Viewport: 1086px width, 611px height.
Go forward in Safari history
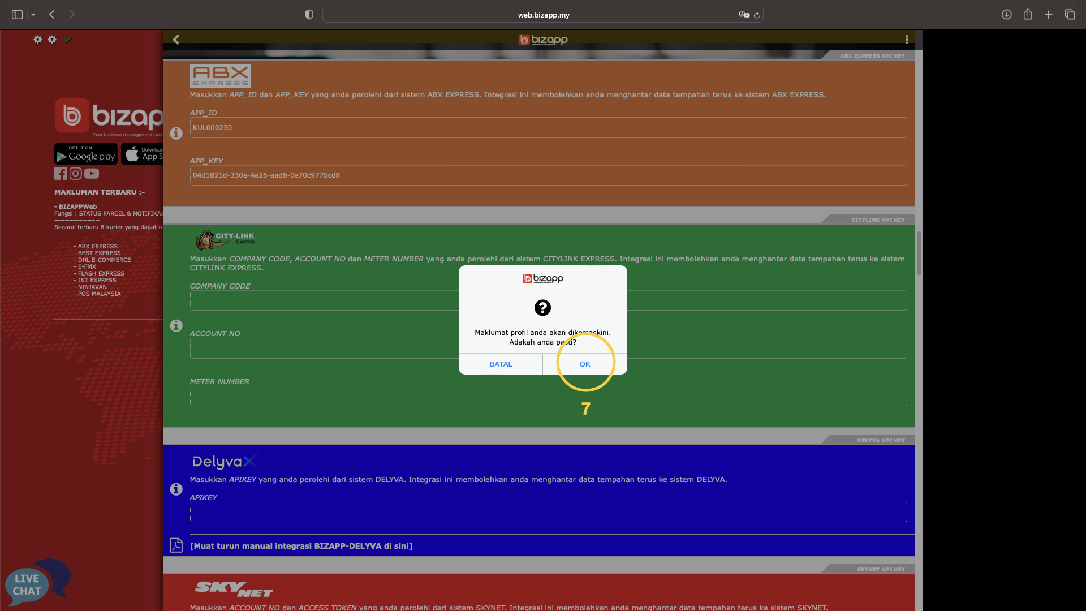click(x=72, y=15)
